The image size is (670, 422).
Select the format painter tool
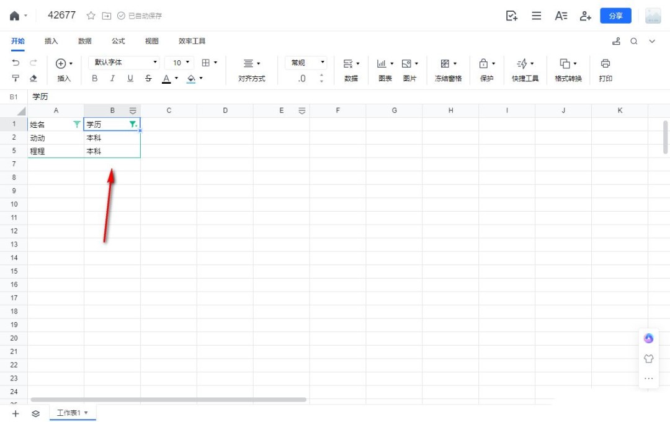tap(16, 78)
